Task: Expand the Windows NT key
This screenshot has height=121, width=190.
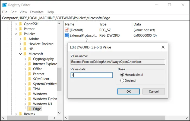Action: pos(25,104)
